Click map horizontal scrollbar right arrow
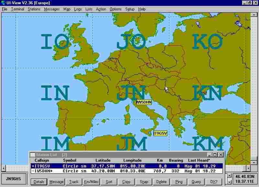 tap(248, 168)
